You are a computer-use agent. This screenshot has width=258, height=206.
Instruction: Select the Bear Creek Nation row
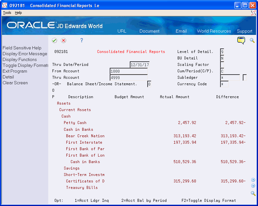point(149,136)
